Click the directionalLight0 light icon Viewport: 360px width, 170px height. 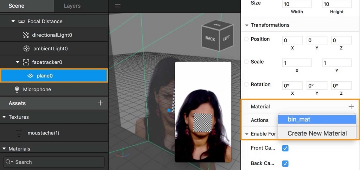coord(26,35)
